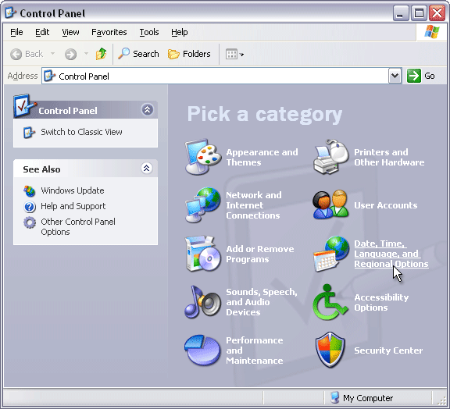Click Network and Internet Connections text link
This screenshot has width=450, height=409.
(x=254, y=205)
